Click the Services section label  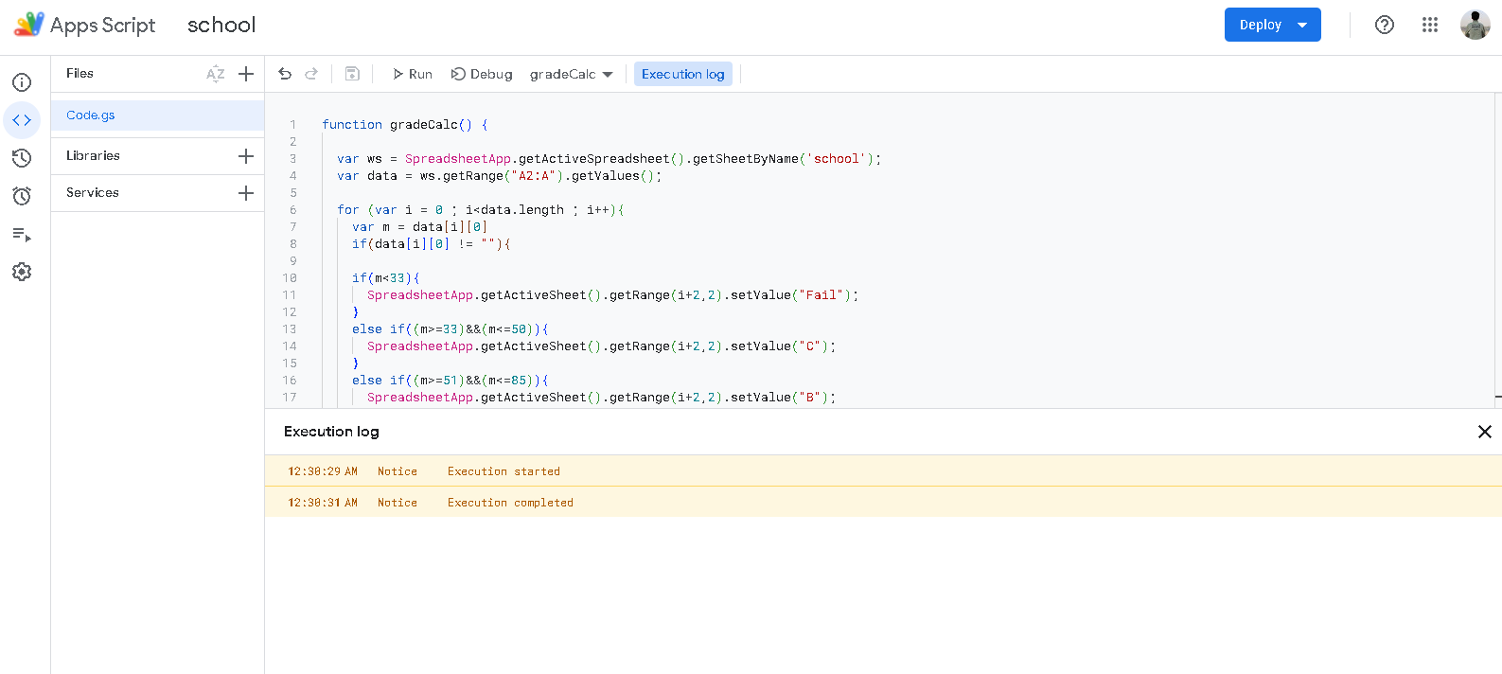93,192
